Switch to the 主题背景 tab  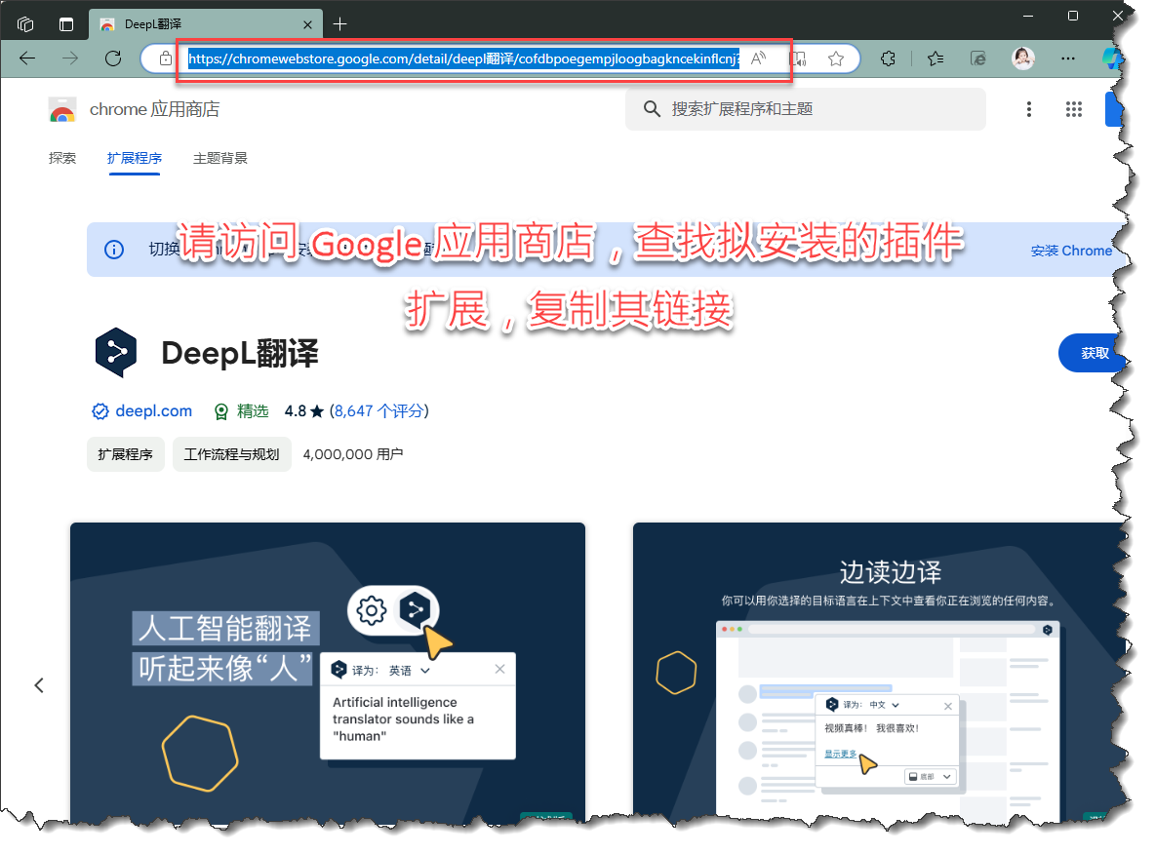click(220, 158)
